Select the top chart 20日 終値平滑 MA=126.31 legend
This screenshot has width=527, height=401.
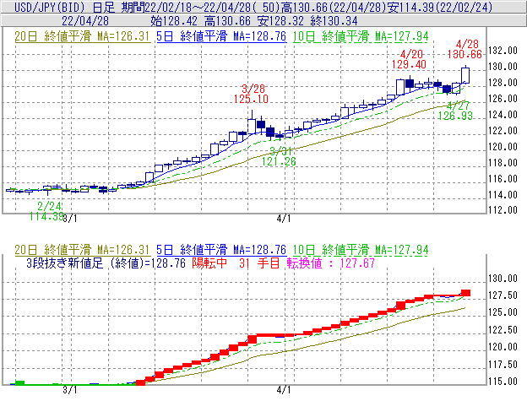tap(83, 36)
